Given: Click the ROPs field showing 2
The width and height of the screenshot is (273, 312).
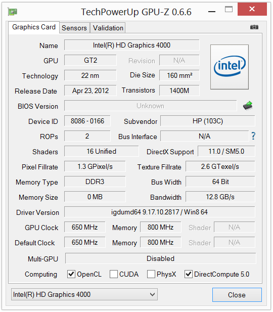Looking at the screenshot, I should click(x=87, y=136).
